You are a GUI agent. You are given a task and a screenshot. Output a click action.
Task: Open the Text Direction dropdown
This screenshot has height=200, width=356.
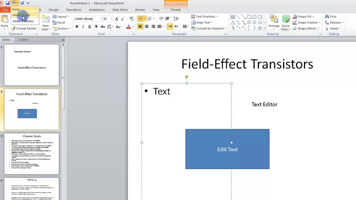(204, 17)
